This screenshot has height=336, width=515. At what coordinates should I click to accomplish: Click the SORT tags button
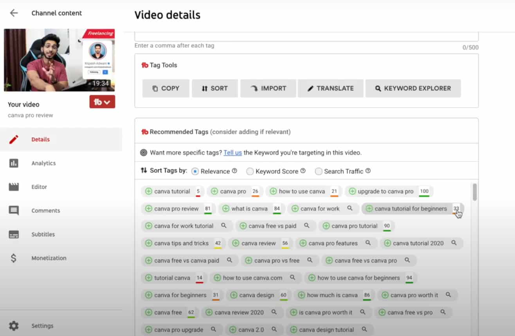(215, 88)
